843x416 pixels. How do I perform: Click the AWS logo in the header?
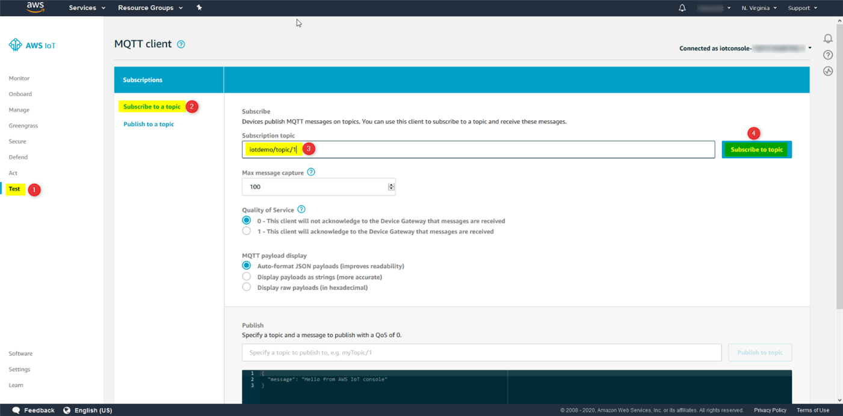(36, 7)
